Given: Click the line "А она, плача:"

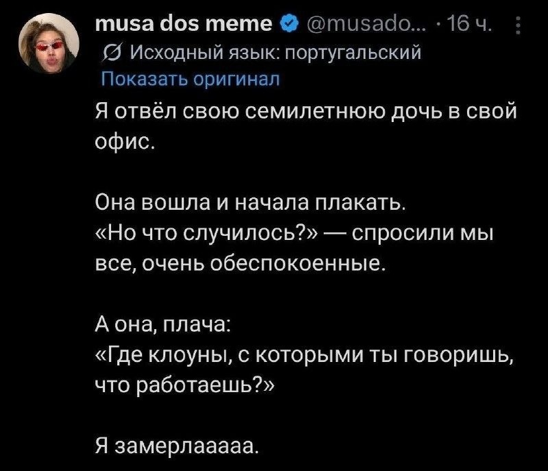Looking at the screenshot, I should point(162,325).
